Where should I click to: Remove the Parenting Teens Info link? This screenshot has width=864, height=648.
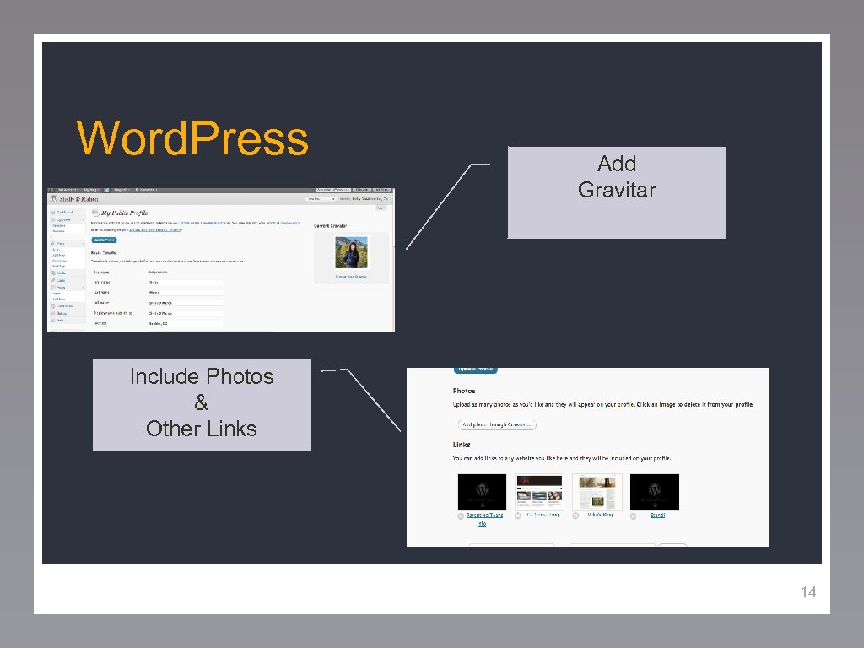[x=460, y=516]
